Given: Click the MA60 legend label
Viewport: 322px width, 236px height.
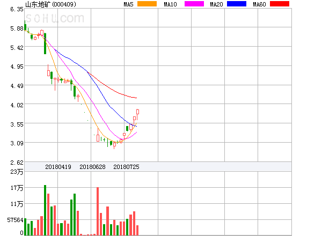Looking at the screenshot, I should (x=259, y=4).
